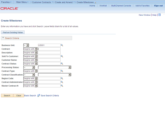Click the Sold To Customer input field
Screen dimensions: 165x123
(x=49, y=56)
